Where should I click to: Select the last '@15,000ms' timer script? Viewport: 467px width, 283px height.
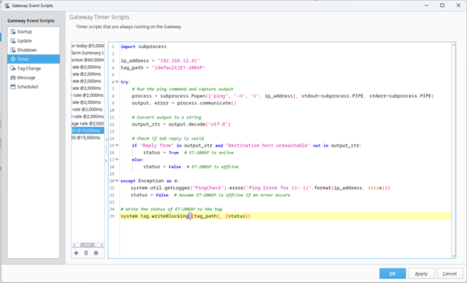tap(88, 138)
